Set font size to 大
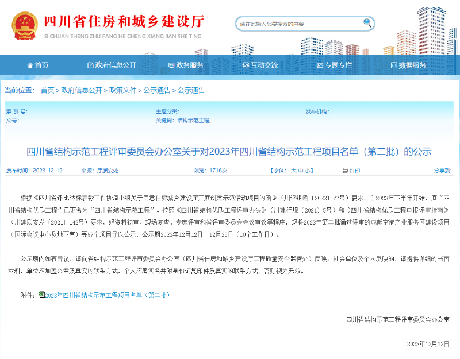This screenshot has width=460, height=359. pos(293,171)
